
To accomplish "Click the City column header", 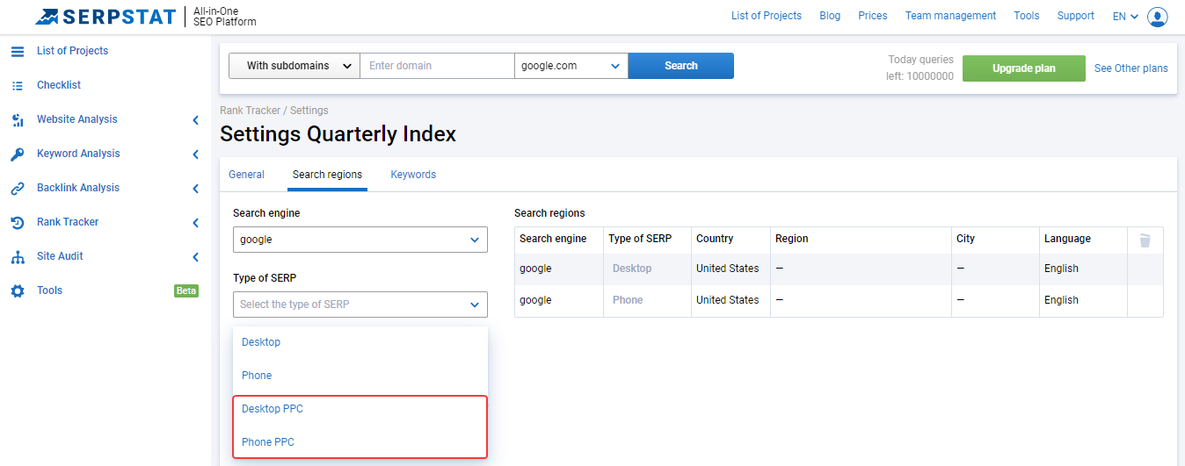I will [x=965, y=239].
